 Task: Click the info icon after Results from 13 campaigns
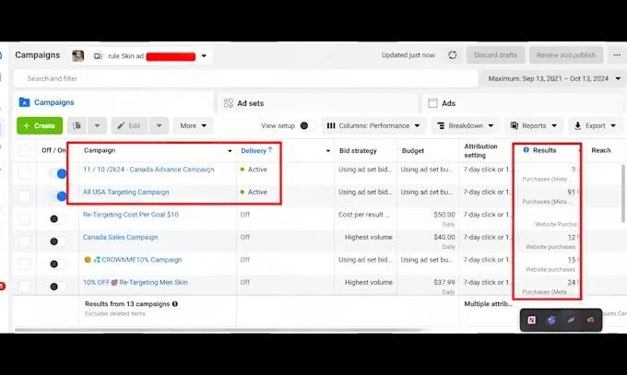pyautogui.click(x=175, y=303)
